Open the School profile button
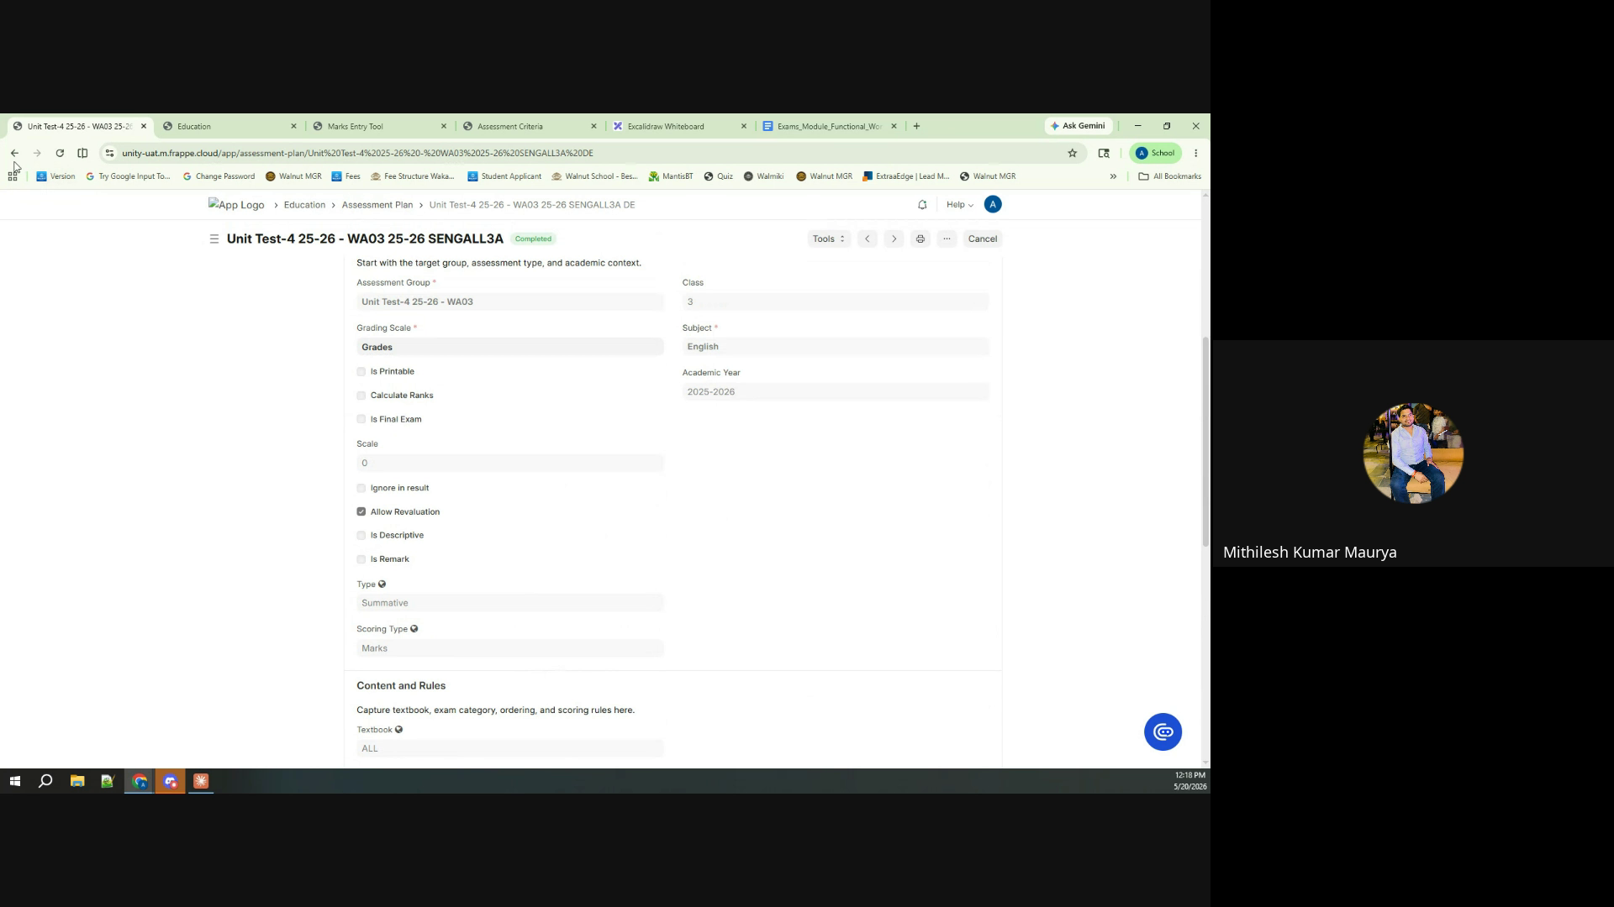This screenshot has height=907, width=1614. coord(1156,153)
